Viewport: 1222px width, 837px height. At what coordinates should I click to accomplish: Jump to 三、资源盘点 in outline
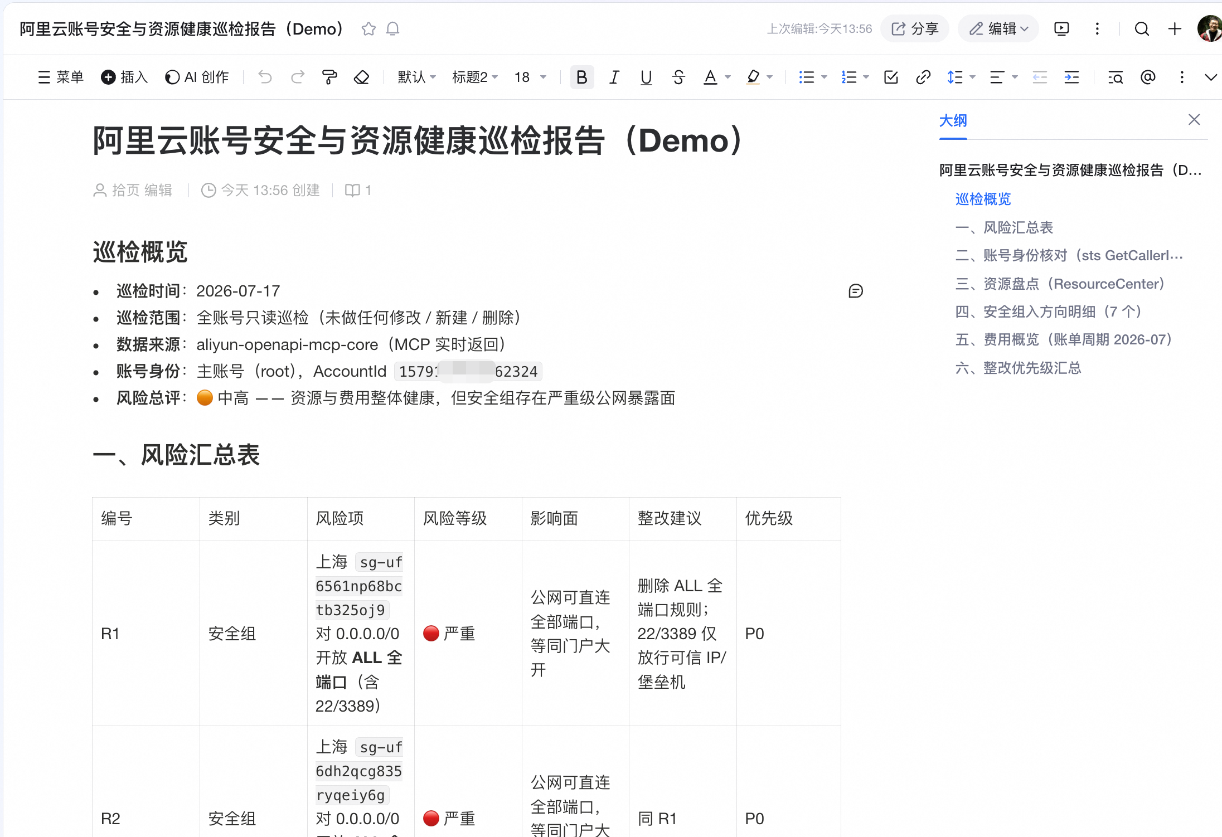[x=1060, y=284]
